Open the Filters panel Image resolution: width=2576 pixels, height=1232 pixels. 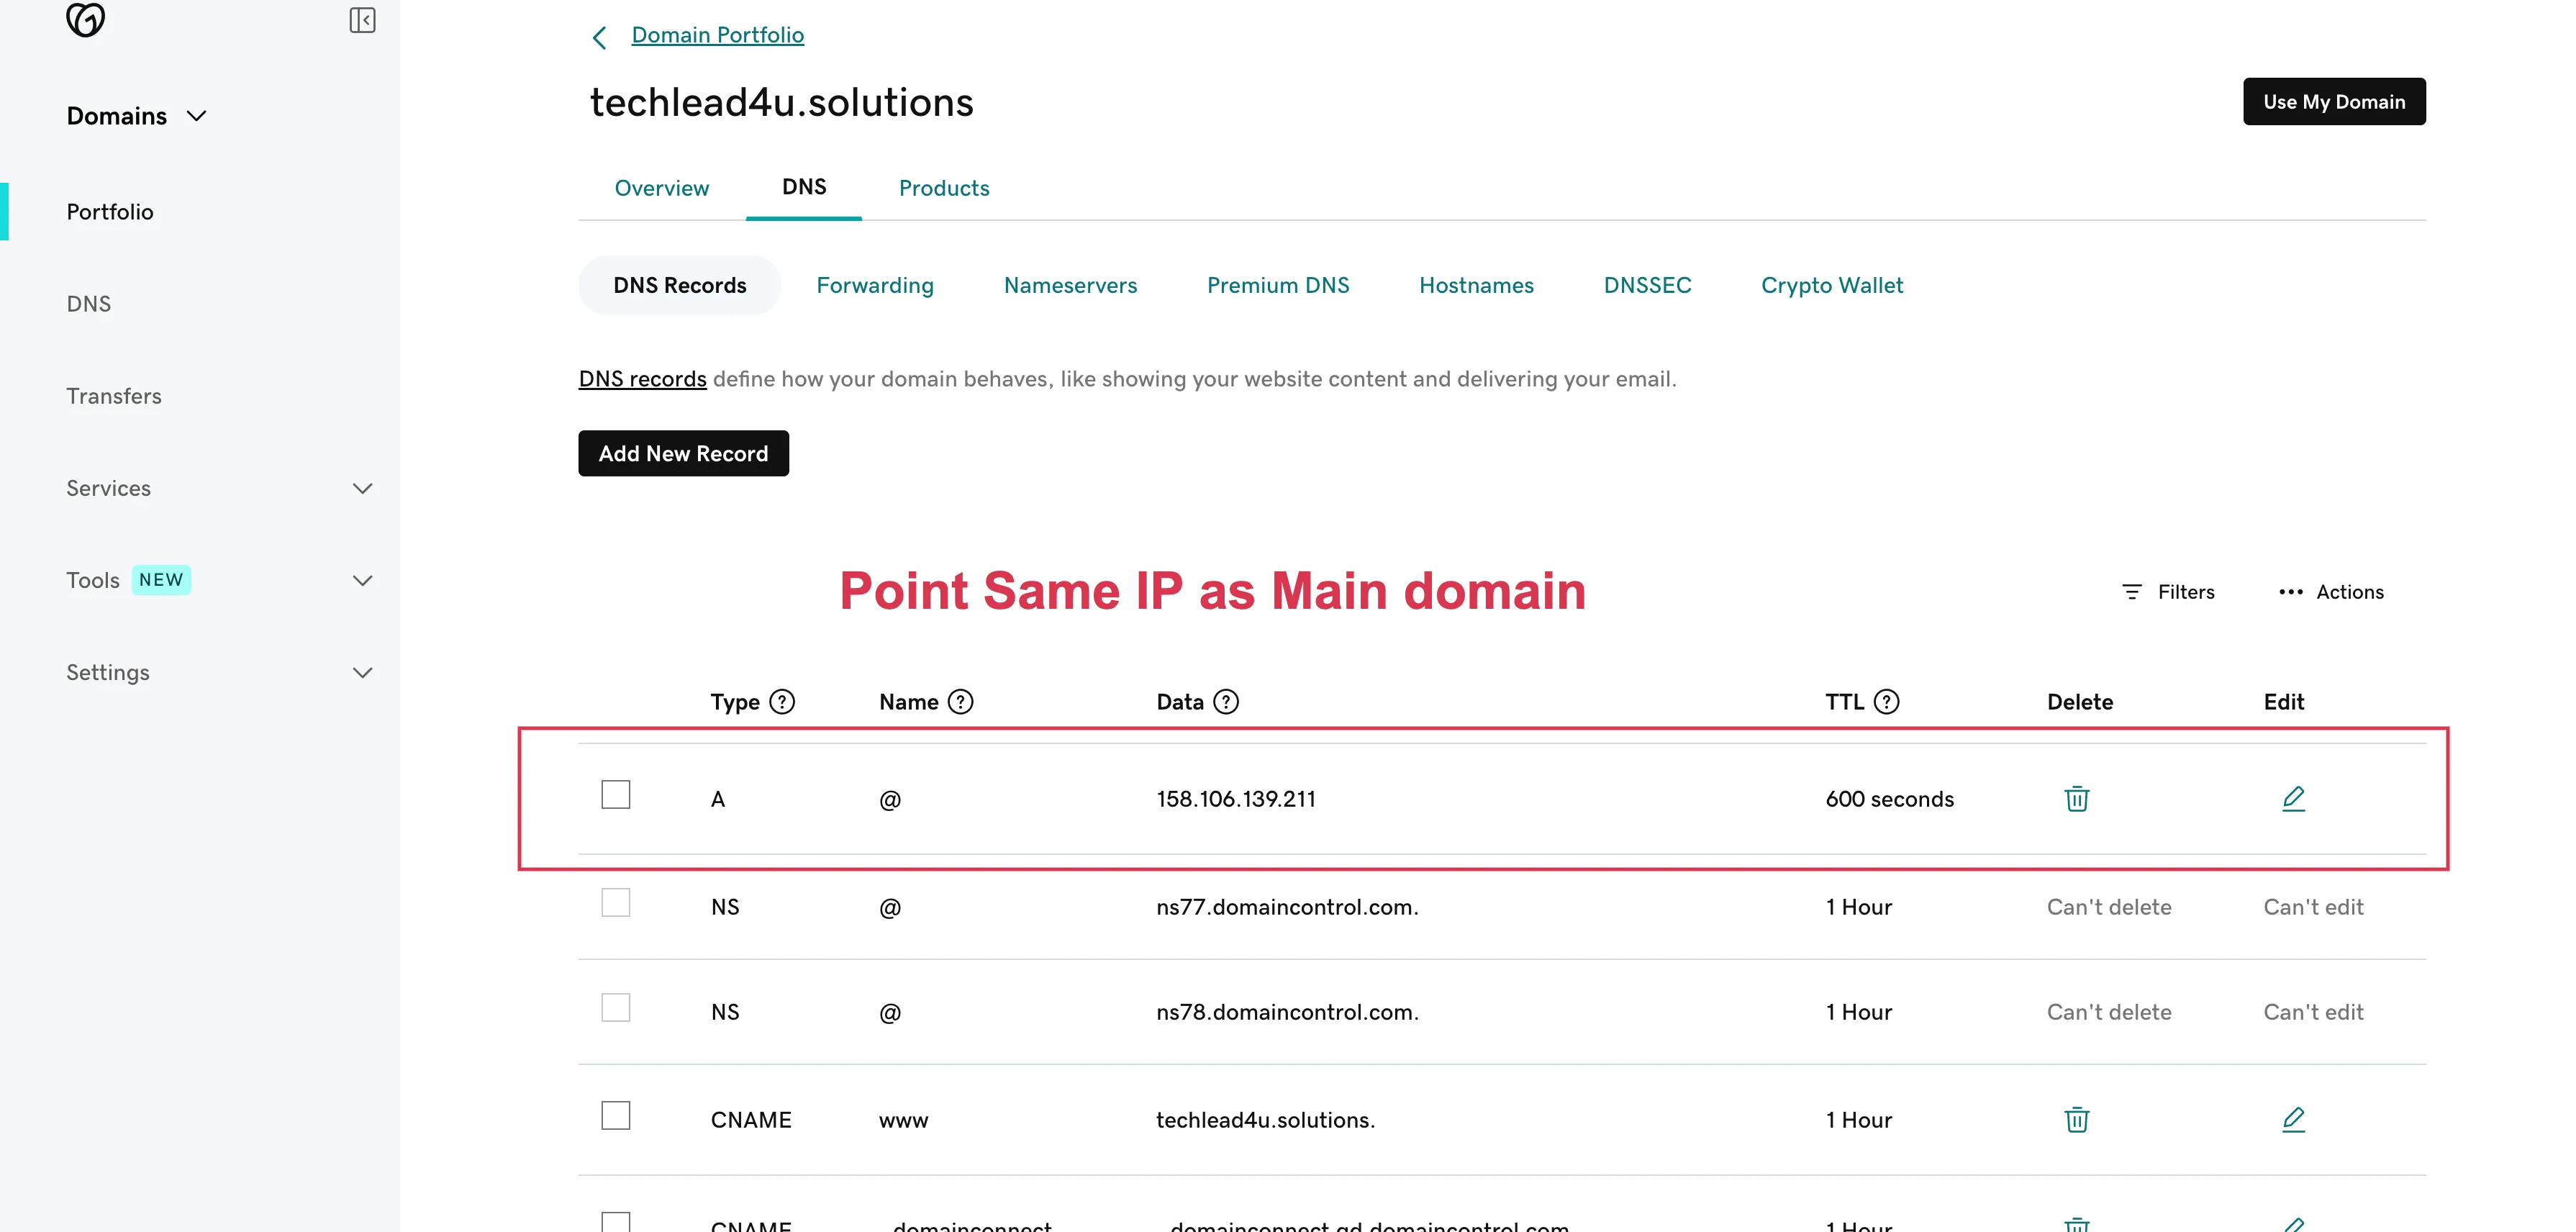tap(2168, 591)
